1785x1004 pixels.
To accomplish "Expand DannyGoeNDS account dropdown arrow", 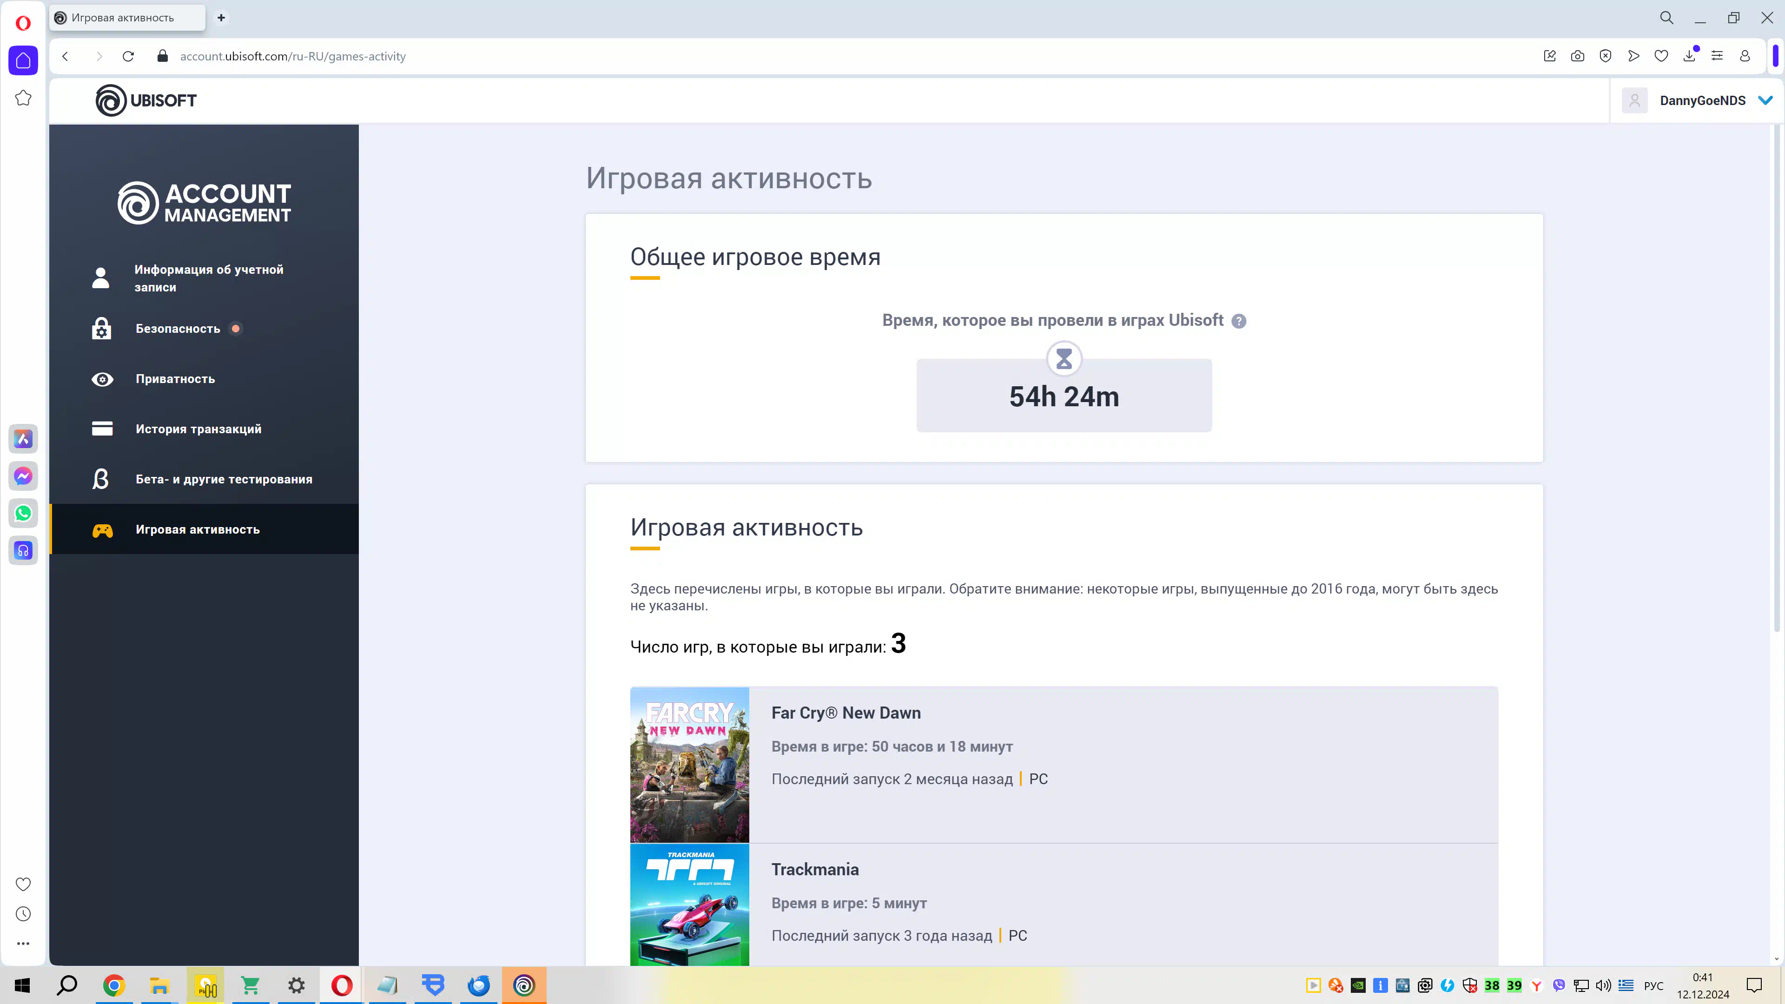I will (1765, 100).
